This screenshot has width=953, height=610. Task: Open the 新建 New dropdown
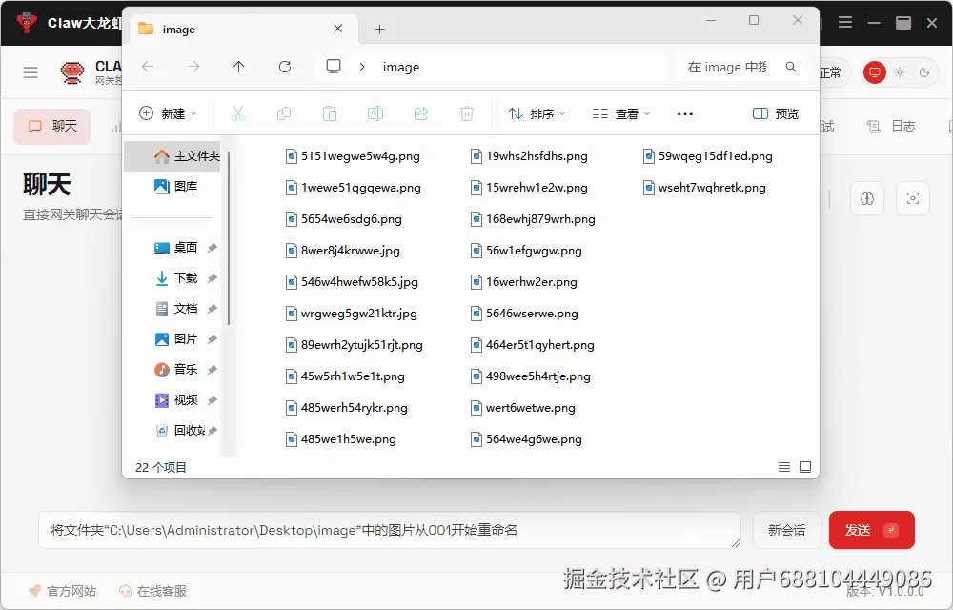coord(169,113)
